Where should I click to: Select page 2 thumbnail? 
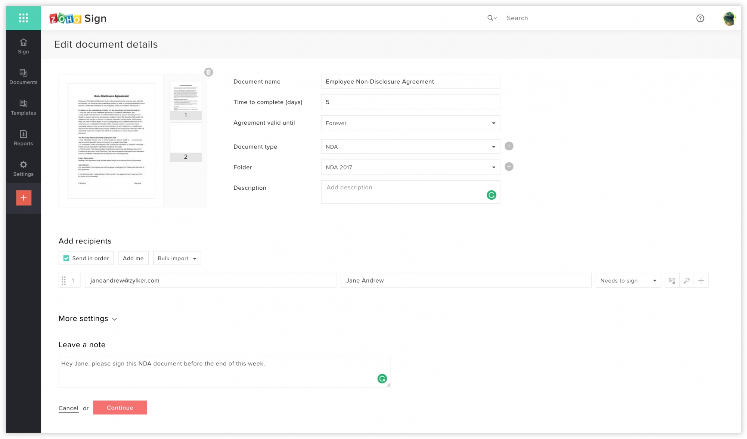(x=186, y=142)
